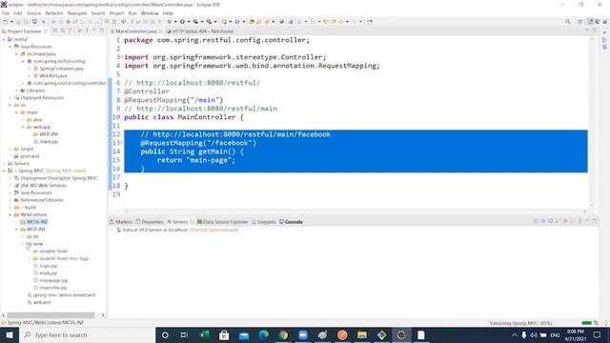The height and width of the screenshot is (343, 610).
Task: Open the Run button dropdown arrow
Action: click(189, 22)
